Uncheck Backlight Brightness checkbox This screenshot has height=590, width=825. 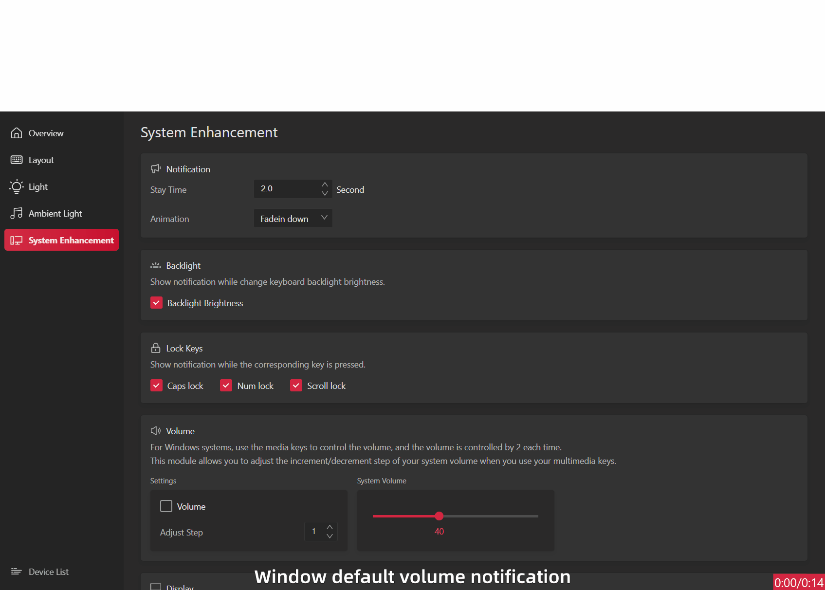pyautogui.click(x=156, y=303)
